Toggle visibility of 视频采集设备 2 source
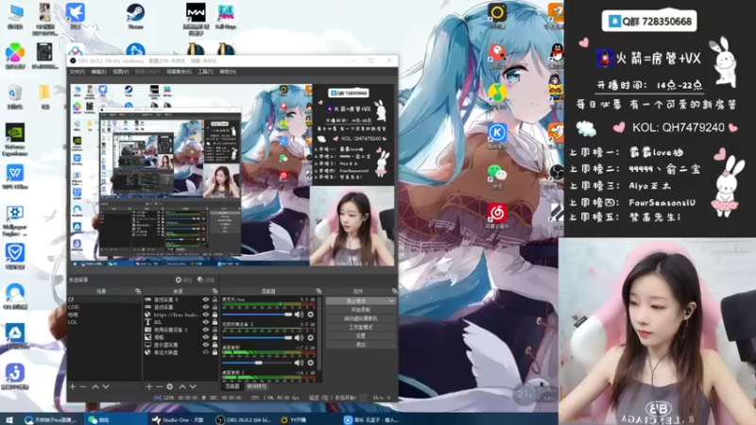 pos(206,330)
